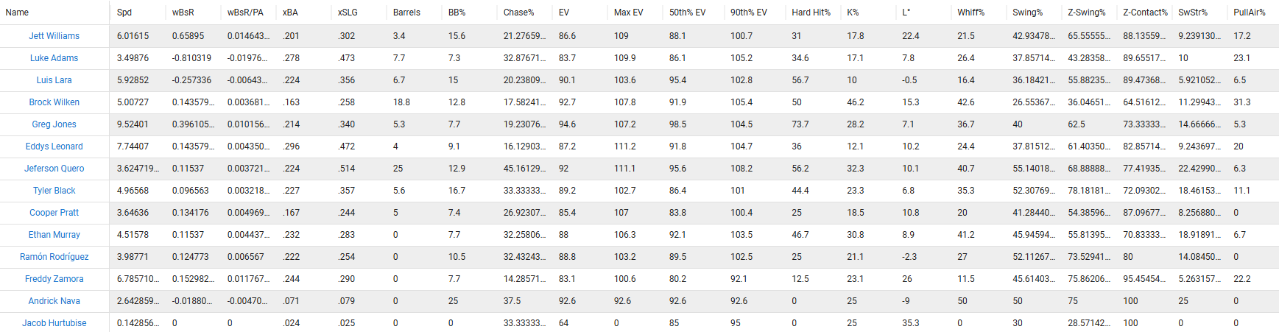The height and width of the screenshot is (332, 1279).
Task: Sort by Max EV column header
Action: tap(628, 13)
